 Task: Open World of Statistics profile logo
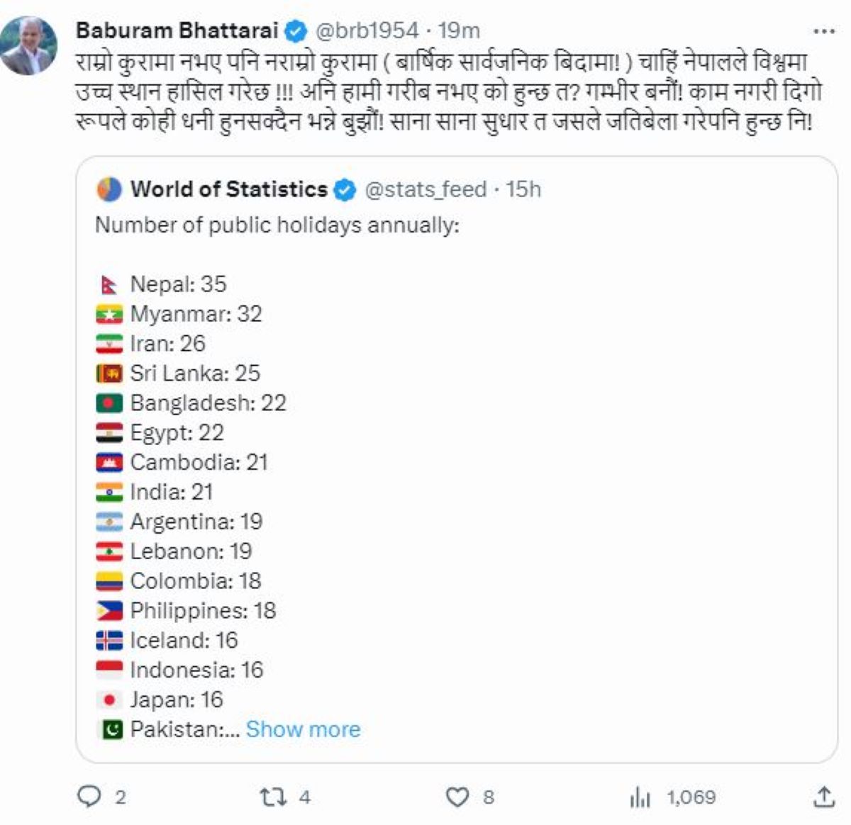pos(109,190)
